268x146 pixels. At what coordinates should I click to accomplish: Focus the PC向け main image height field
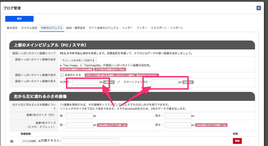(x=86, y=82)
